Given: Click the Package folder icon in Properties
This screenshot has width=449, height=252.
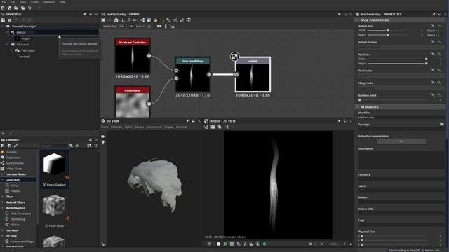Looking at the screenshot, I should click(x=441, y=124).
